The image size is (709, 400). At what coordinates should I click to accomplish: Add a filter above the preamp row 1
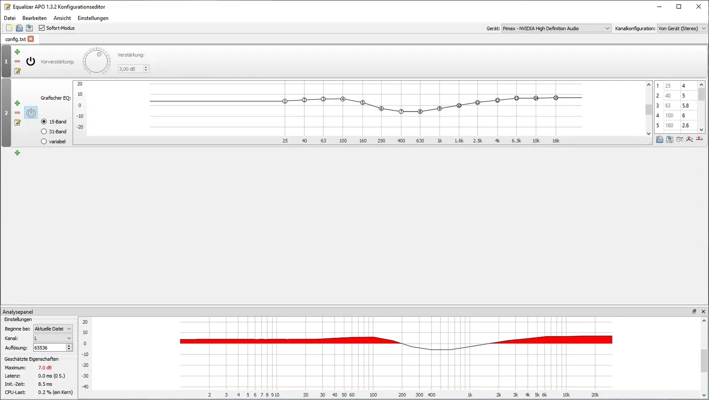(x=17, y=52)
